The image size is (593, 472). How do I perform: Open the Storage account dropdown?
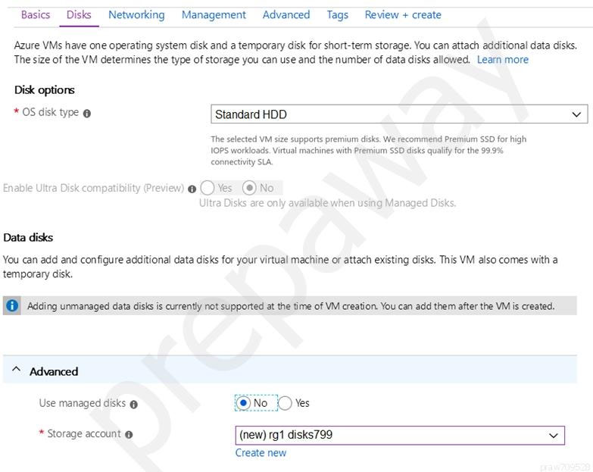point(400,435)
